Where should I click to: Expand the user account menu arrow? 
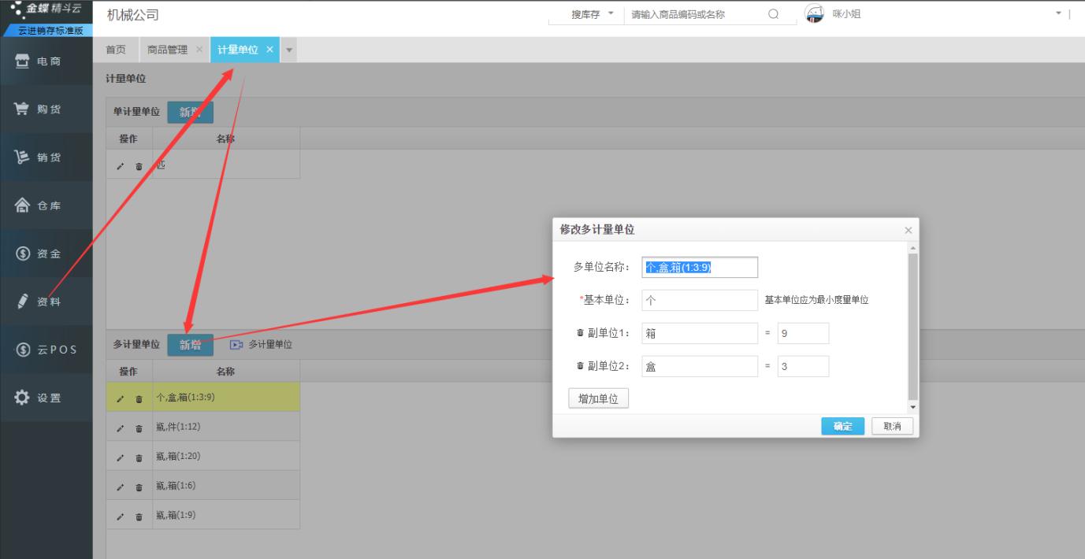[x=1058, y=14]
